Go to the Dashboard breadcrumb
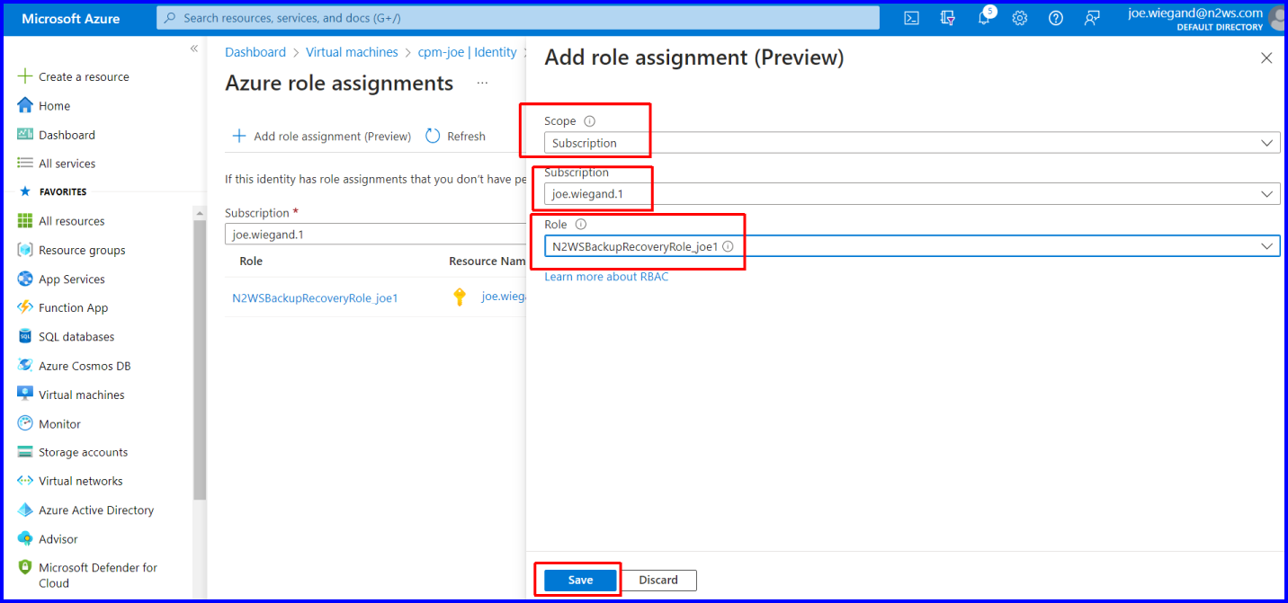Viewport: 1288px width, 603px height. click(x=255, y=52)
